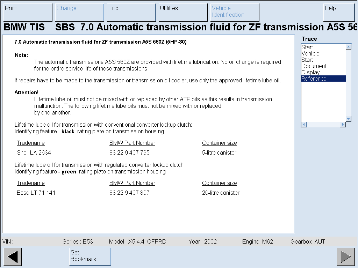
Task: Click part number 83 22 9 407 765
Action: tap(129, 152)
